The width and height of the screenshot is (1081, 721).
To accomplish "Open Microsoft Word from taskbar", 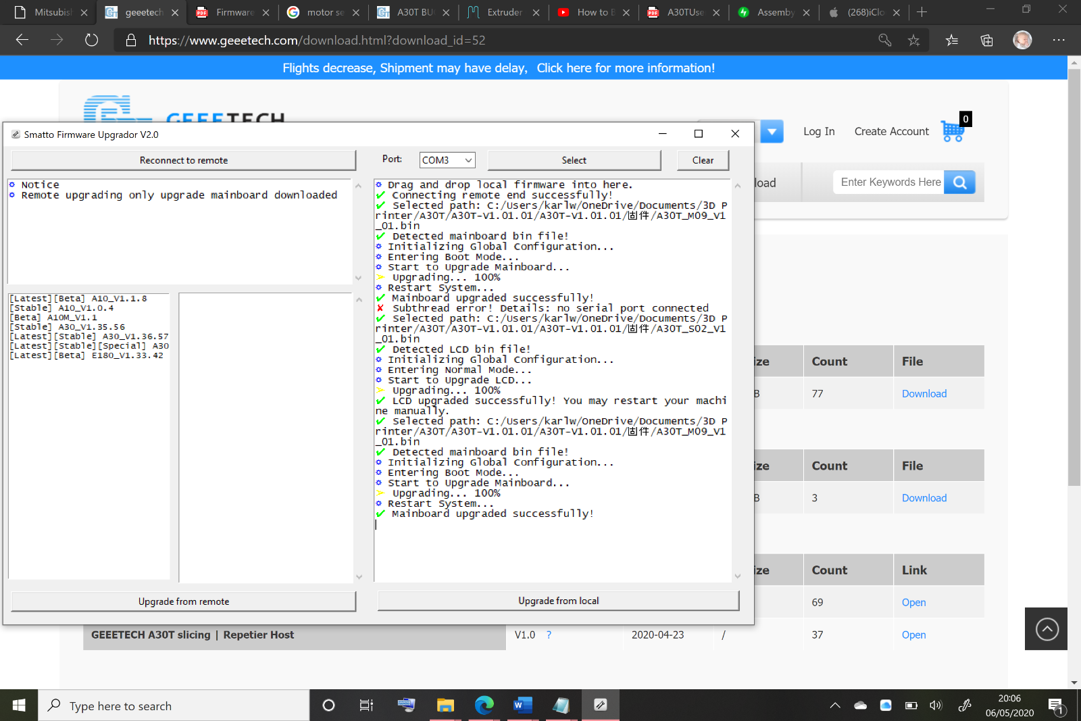I will pyautogui.click(x=522, y=705).
